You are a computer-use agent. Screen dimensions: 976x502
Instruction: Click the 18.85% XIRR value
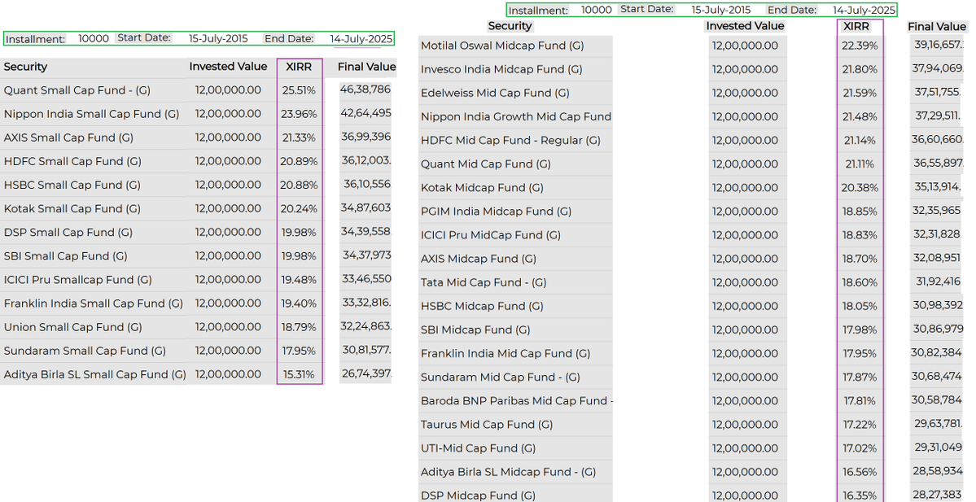tap(860, 211)
